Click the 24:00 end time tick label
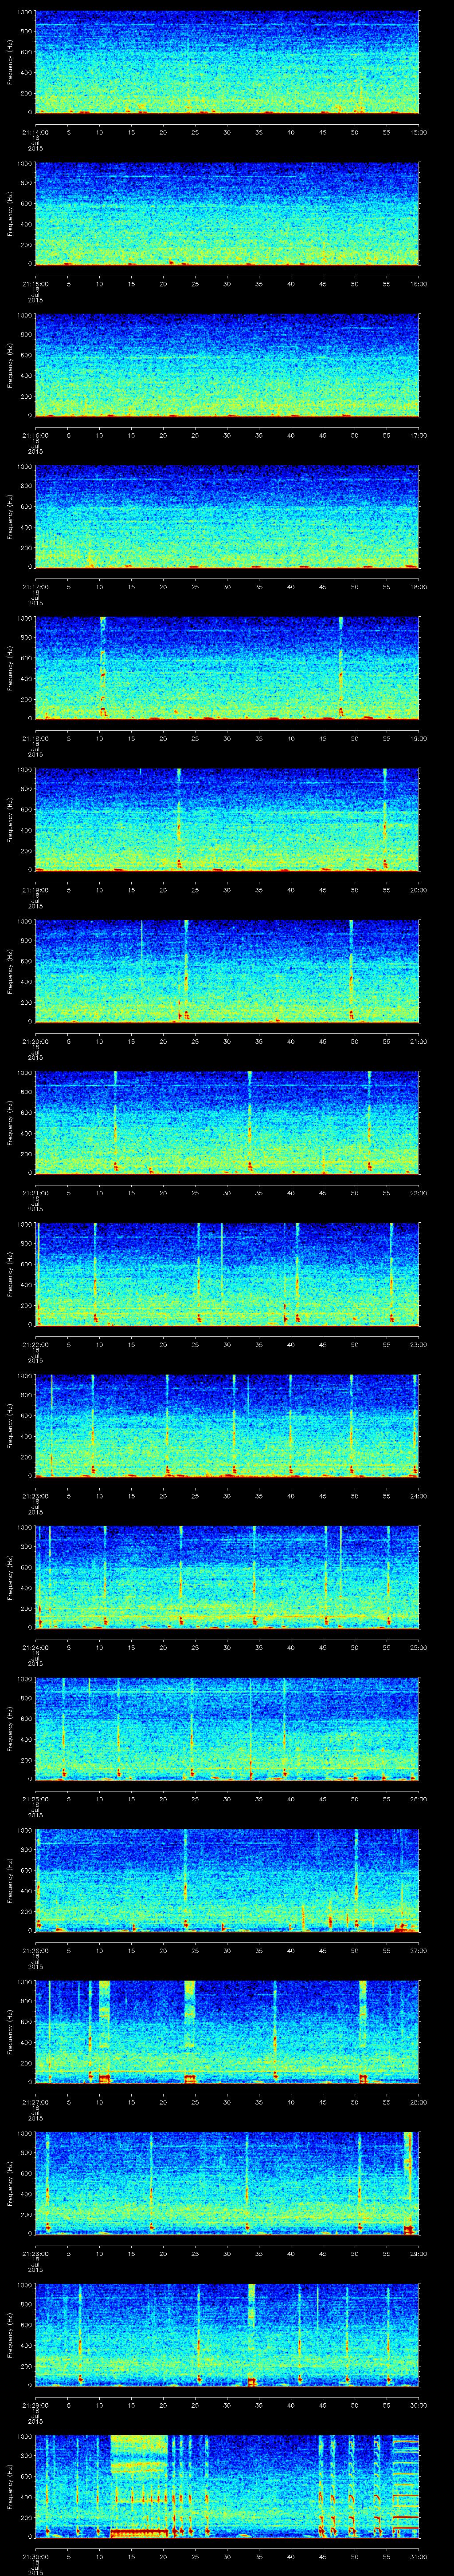 (418, 1496)
